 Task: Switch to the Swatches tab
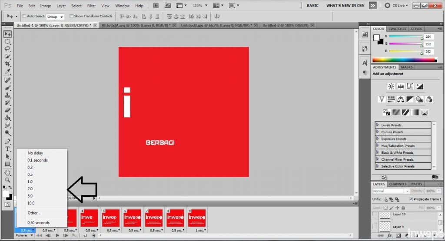397,29
